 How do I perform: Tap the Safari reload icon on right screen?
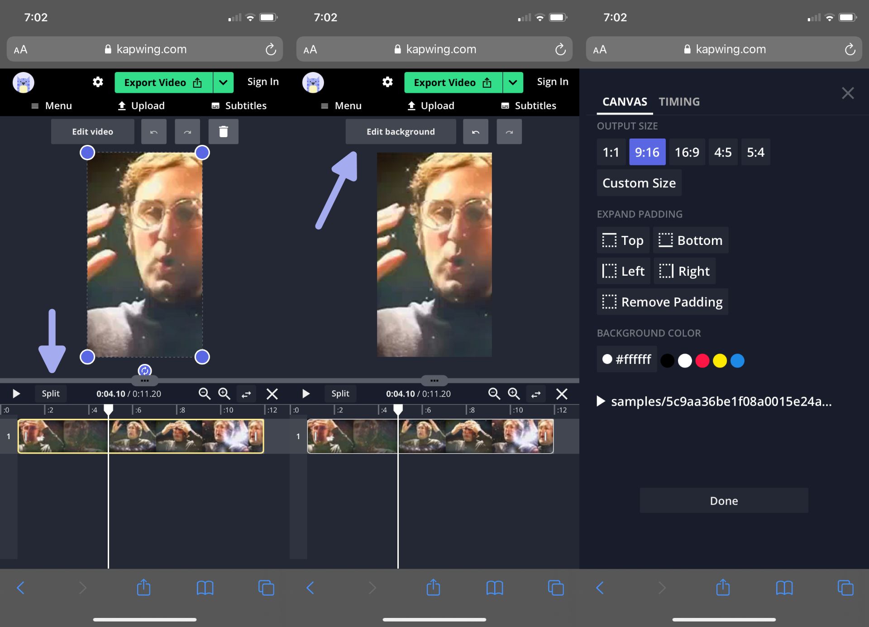(x=850, y=49)
